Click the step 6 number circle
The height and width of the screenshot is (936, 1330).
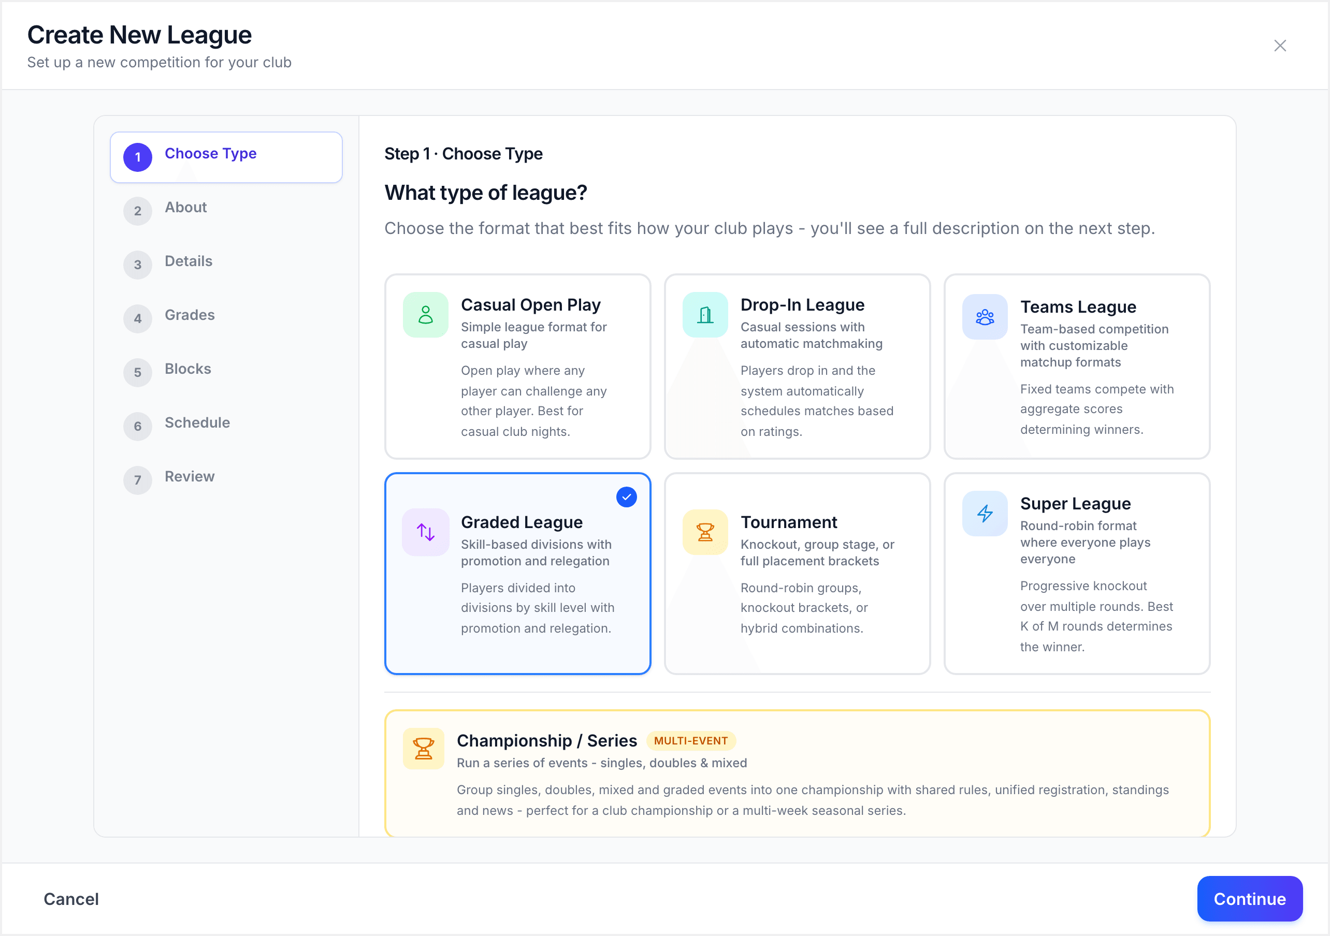137,426
